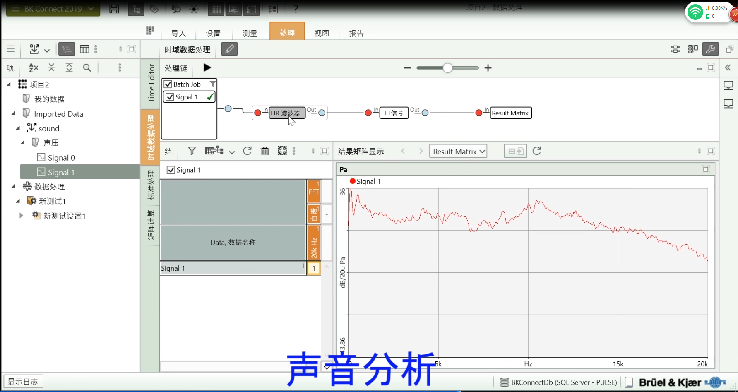The image size is (738, 392).
Task: Open the wrench tools icon
Action: [710, 49]
